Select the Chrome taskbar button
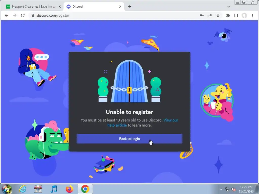This screenshot has height=194, width=259. tap(85, 189)
